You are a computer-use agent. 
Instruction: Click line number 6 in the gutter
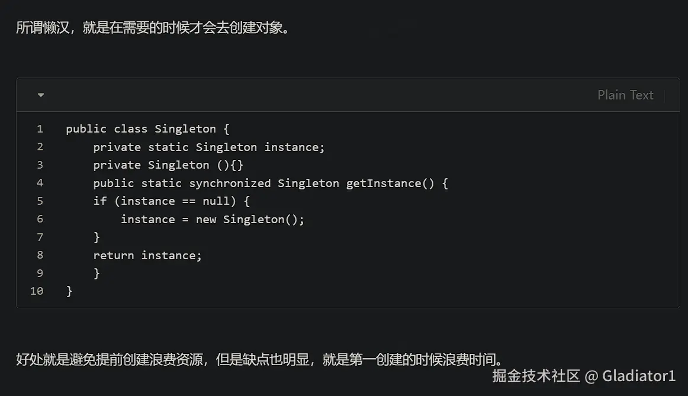40,219
